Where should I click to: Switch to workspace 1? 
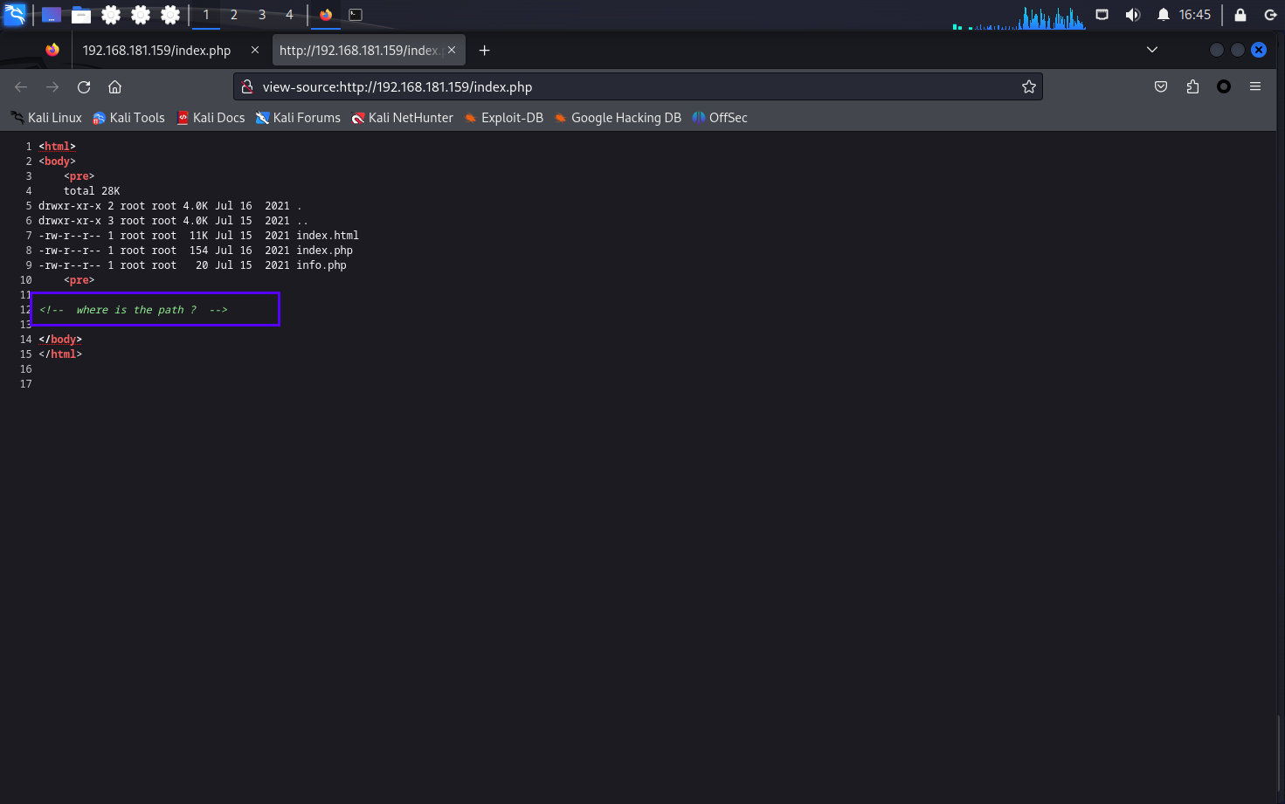coord(206,15)
